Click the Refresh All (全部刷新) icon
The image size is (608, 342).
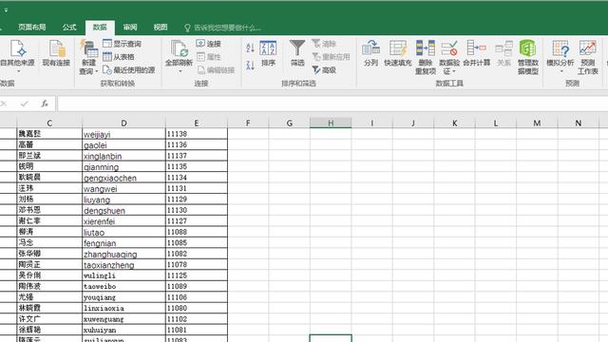pyautogui.click(x=179, y=48)
